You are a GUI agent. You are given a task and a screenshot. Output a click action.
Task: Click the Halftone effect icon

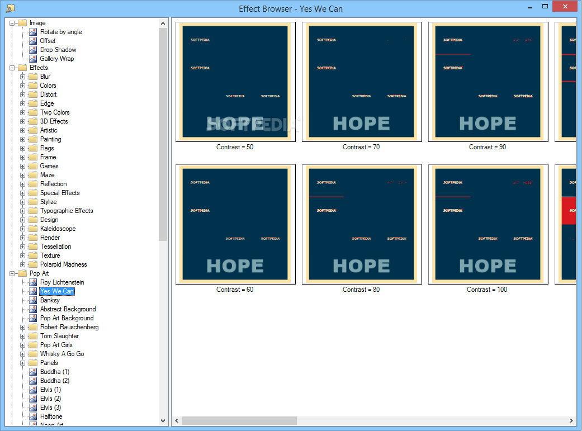pos(33,416)
